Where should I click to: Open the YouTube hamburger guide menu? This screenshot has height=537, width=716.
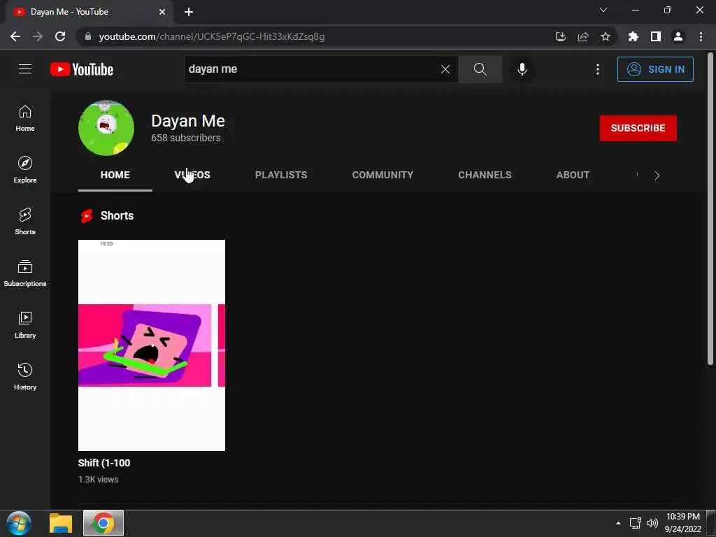[25, 69]
